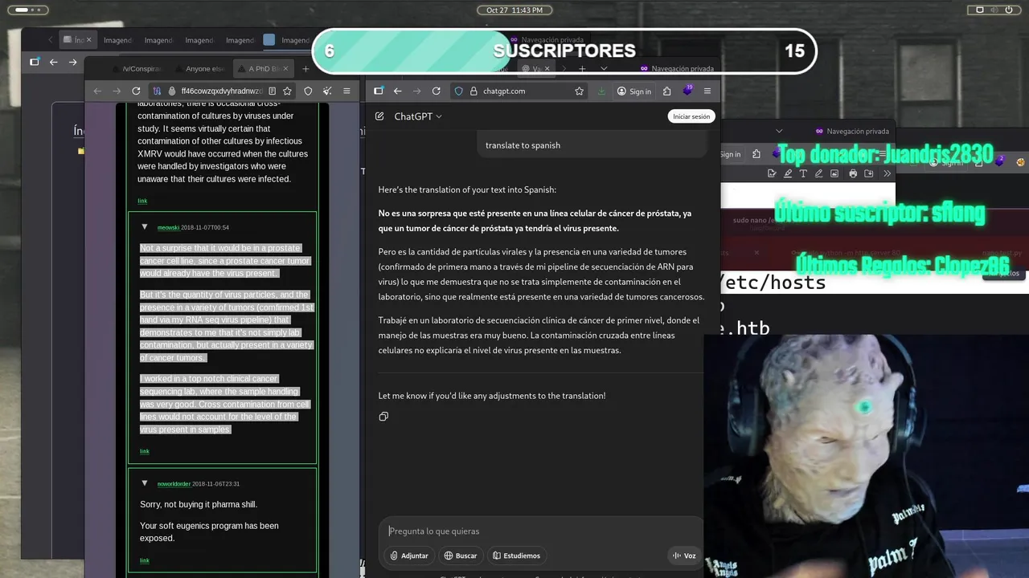
Task: Toggle reader view in forum address bar
Action: [272, 91]
